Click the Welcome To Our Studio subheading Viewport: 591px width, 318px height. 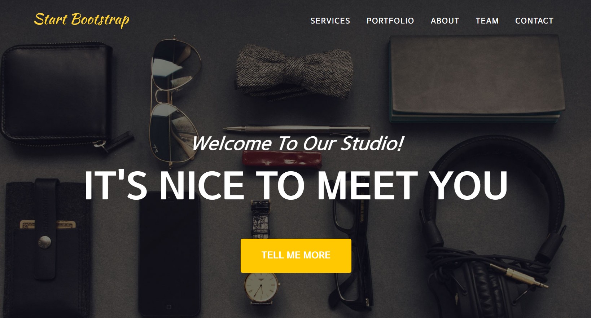pos(297,143)
